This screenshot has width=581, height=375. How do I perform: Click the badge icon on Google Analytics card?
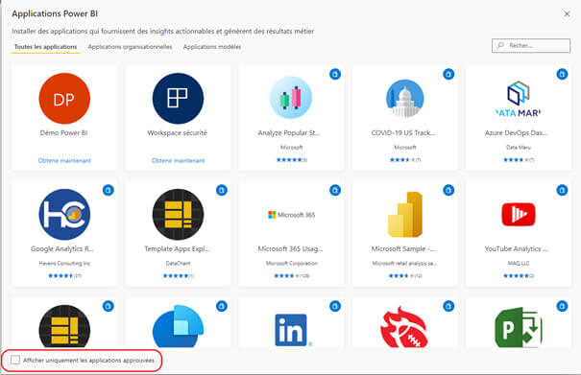[x=109, y=190]
